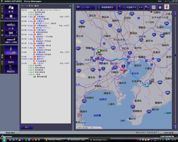The image size is (178, 142).
Task: Click the ここへ行く go-here button
Action: pos(85,7)
